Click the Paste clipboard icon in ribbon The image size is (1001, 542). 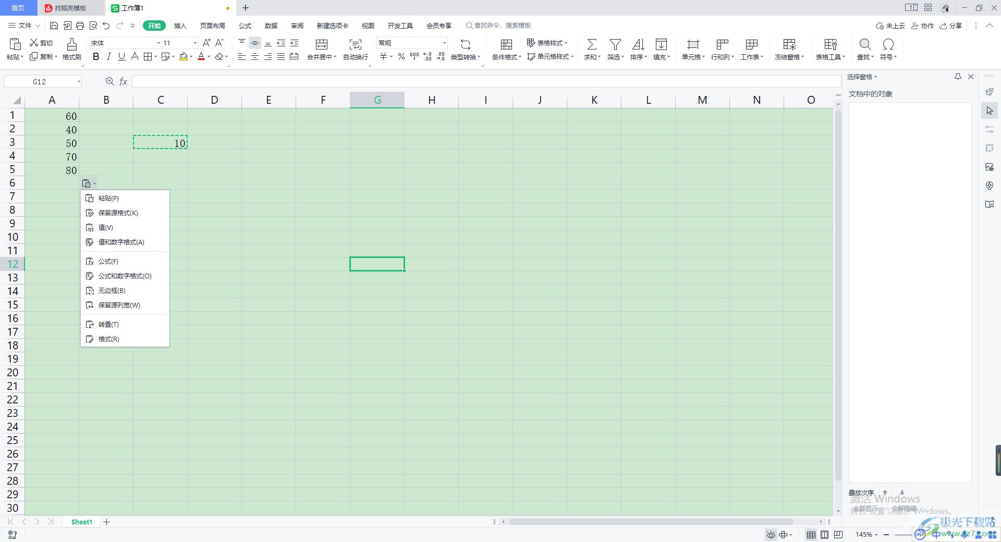[15, 44]
